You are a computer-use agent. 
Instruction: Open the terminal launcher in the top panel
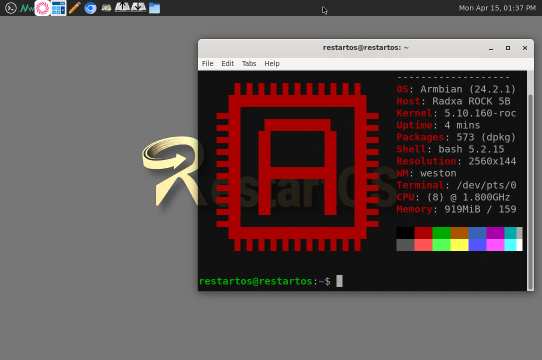(x=10, y=8)
